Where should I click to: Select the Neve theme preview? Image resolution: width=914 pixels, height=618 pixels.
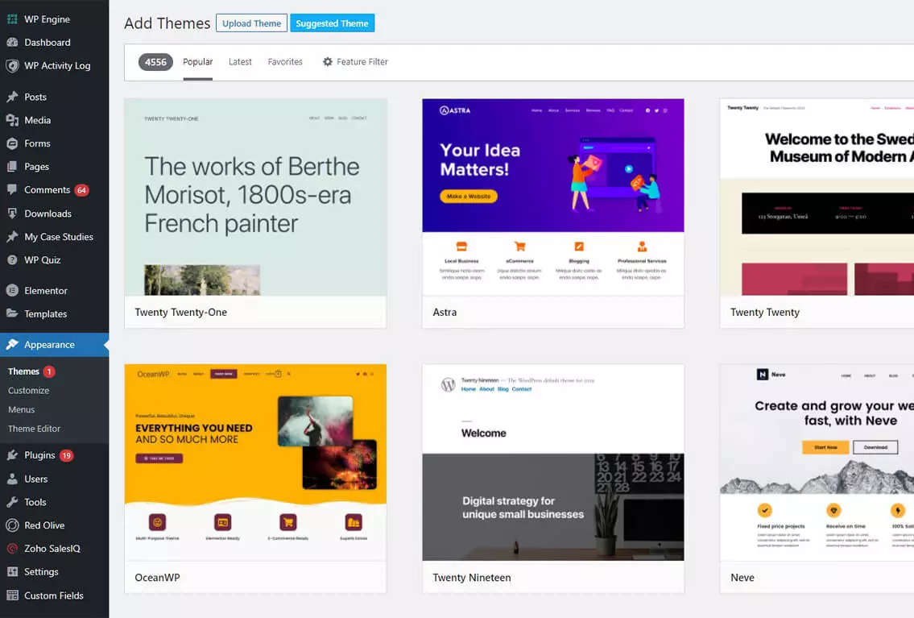[x=817, y=463]
